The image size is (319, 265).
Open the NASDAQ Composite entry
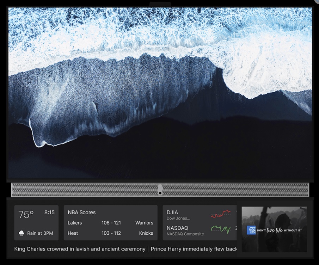[185, 230]
